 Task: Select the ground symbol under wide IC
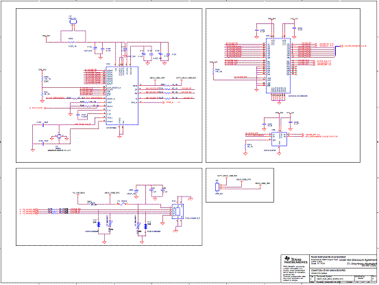coord(279,102)
